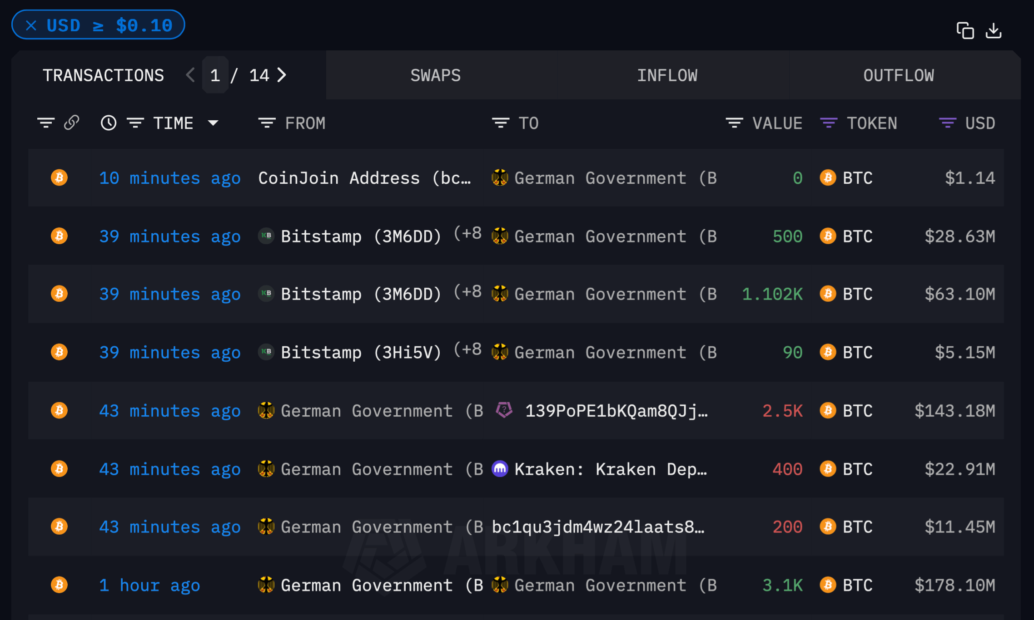The height and width of the screenshot is (620, 1034).
Task: Click German Government recipient in $1.14 row
Action: (616, 178)
